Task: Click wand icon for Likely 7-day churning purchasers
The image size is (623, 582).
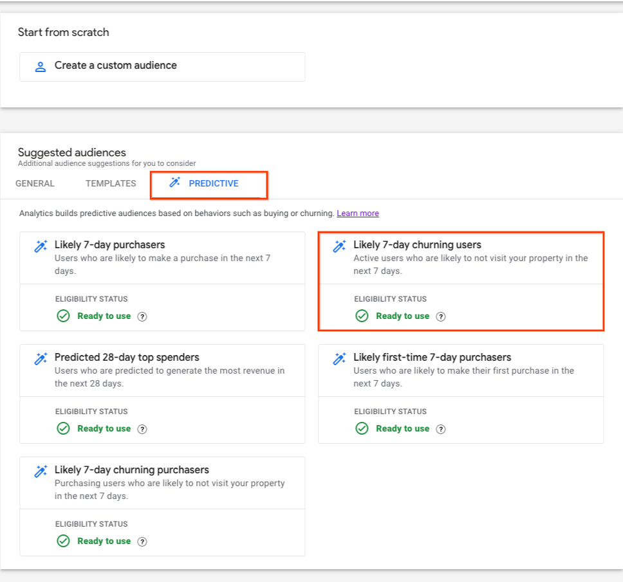Action: point(41,471)
